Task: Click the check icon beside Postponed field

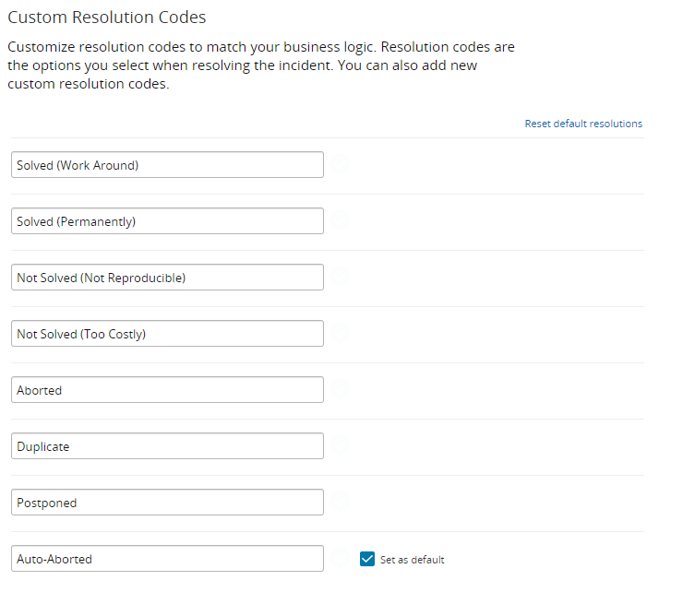Action: 341,502
